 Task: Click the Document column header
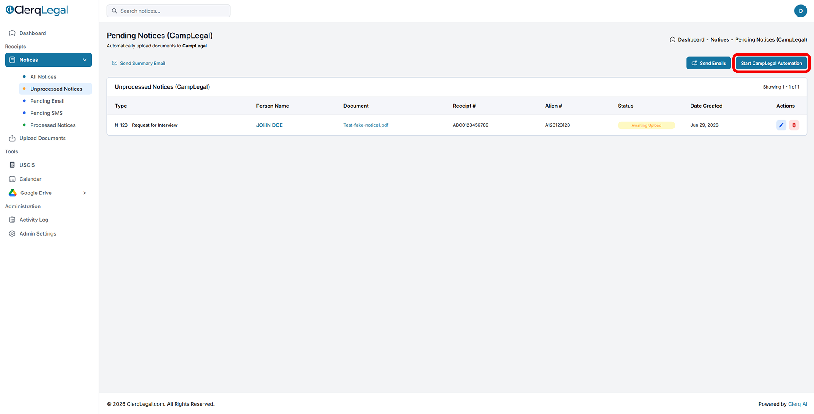[x=356, y=106]
